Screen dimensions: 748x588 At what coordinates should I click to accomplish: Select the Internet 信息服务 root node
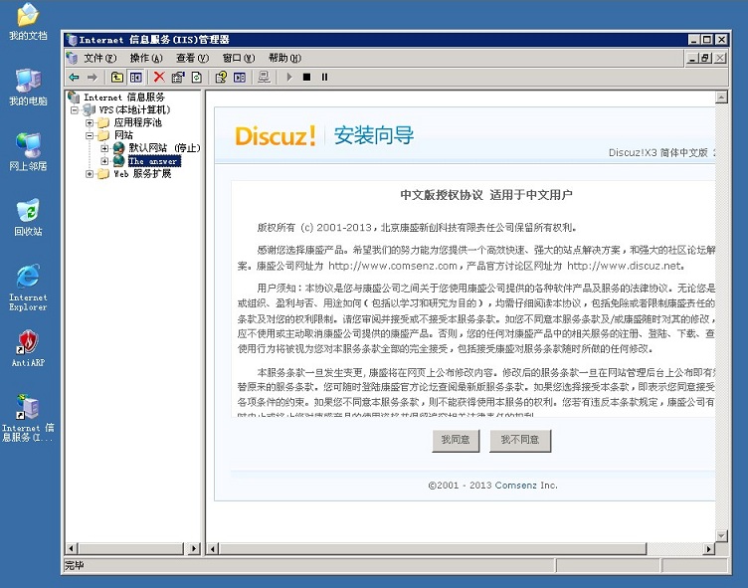(x=124, y=97)
